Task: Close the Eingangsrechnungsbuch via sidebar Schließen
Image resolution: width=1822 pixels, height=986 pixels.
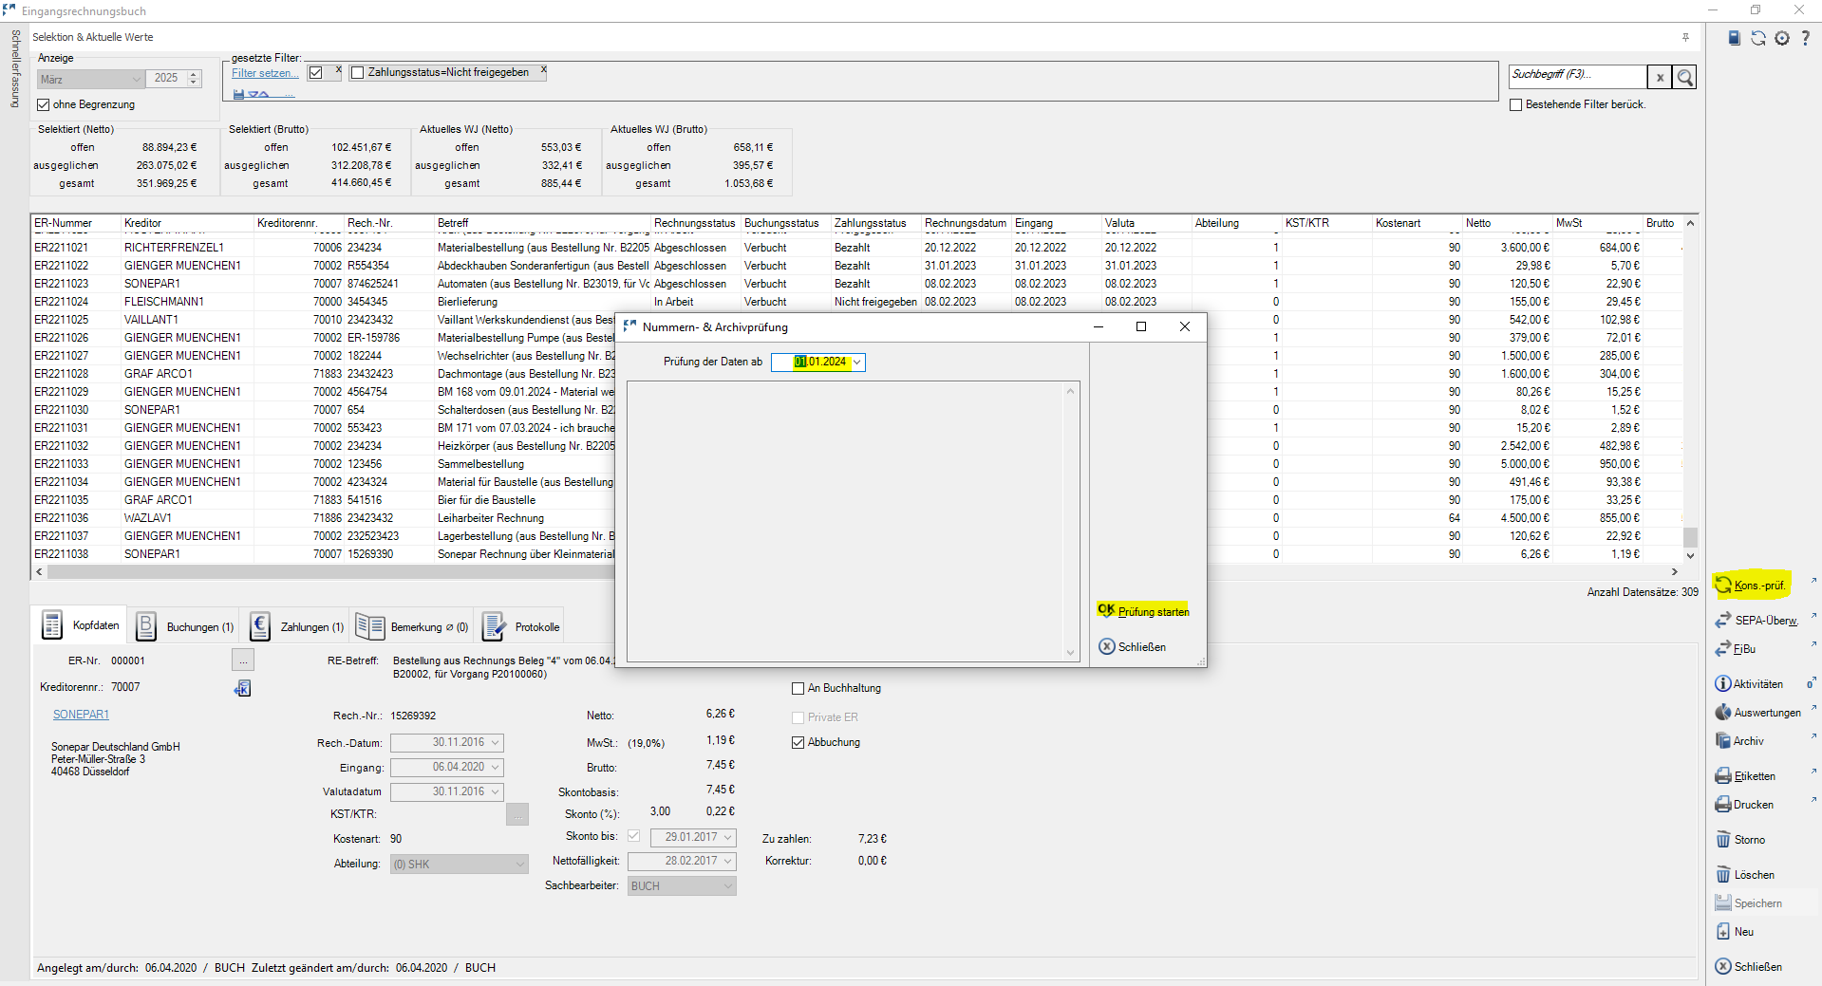Action: tap(1748, 966)
